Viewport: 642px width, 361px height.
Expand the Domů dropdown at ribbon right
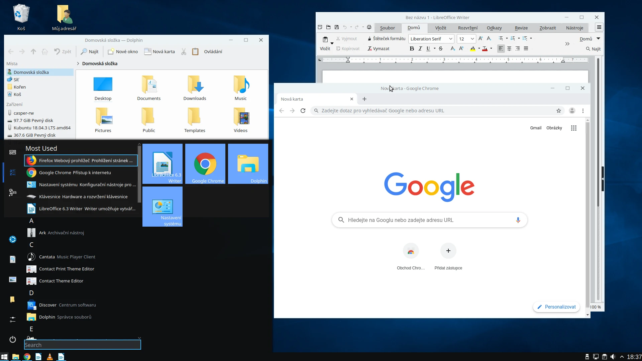(x=599, y=39)
